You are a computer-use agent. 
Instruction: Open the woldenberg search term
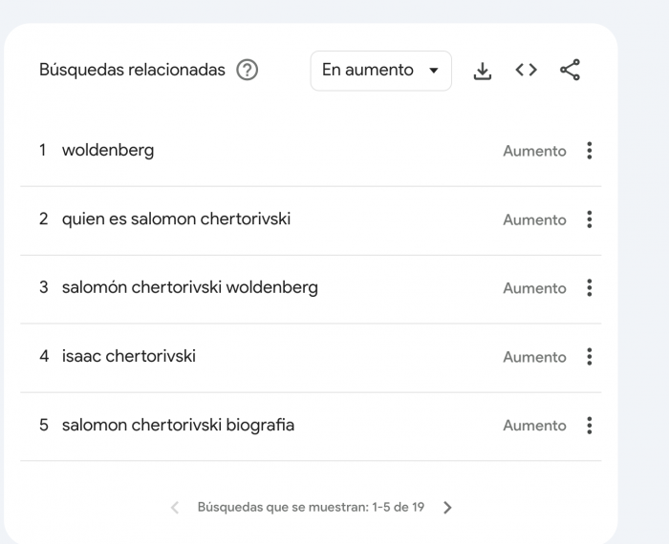pos(107,151)
